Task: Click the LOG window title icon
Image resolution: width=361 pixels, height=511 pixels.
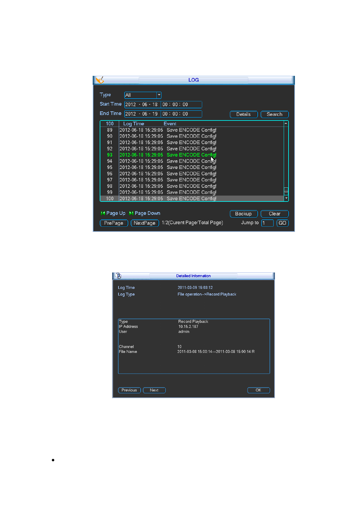Action: click(99, 80)
